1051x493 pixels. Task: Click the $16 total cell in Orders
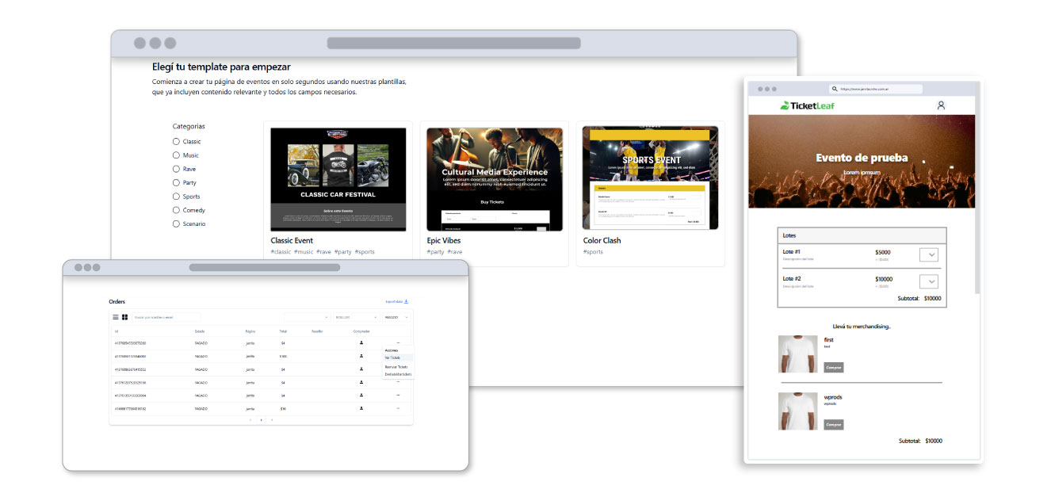(x=283, y=408)
